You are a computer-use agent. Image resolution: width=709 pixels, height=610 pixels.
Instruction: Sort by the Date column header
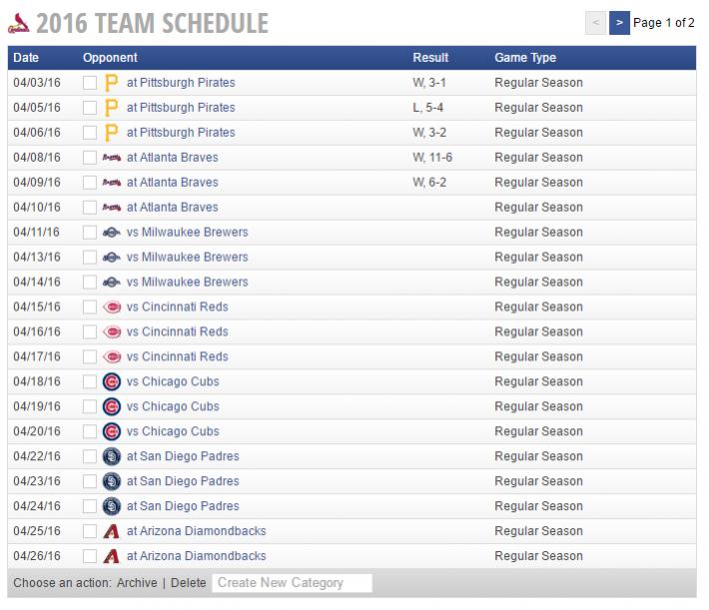pyautogui.click(x=26, y=58)
